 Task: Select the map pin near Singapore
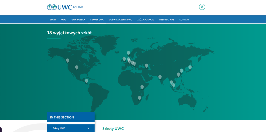(x=173, y=85)
